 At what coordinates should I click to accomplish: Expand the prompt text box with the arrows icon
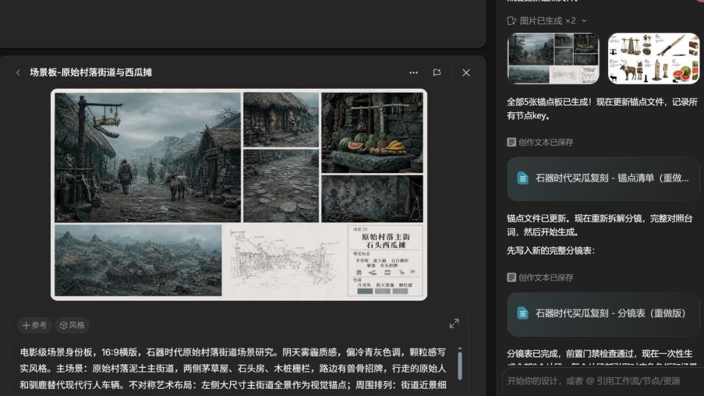[x=454, y=324]
